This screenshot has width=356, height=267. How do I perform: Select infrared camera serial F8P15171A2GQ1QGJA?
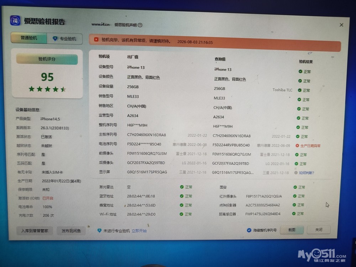(x=264, y=196)
